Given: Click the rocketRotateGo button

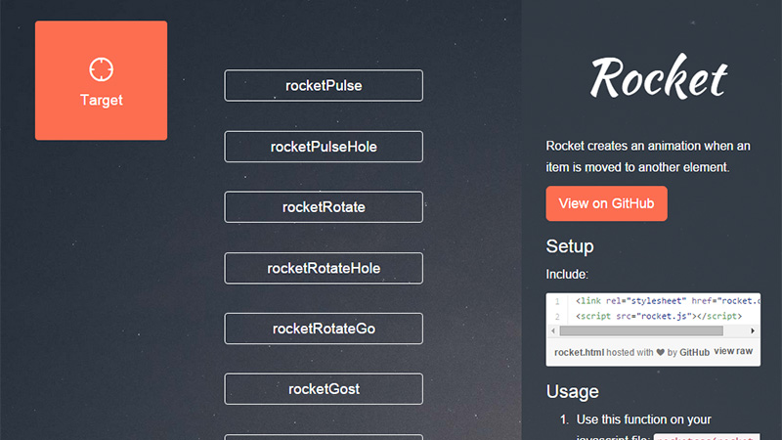Looking at the screenshot, I should 324,329.
